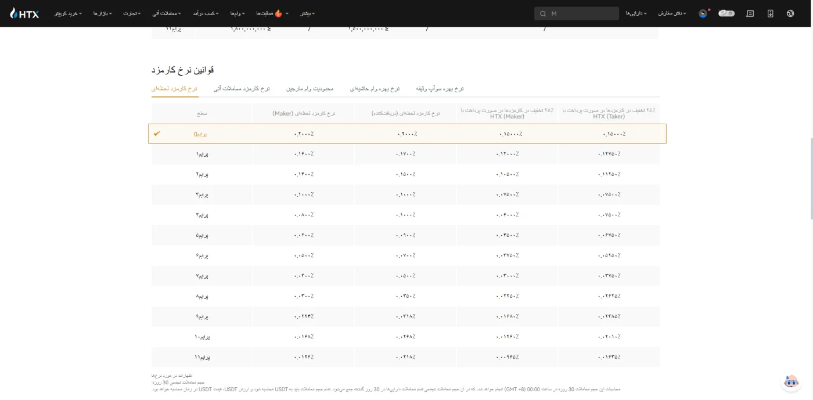Click ۰٫۱۰۵۰۰٪ HTX maker value for پرایم۲

point(507,174)
